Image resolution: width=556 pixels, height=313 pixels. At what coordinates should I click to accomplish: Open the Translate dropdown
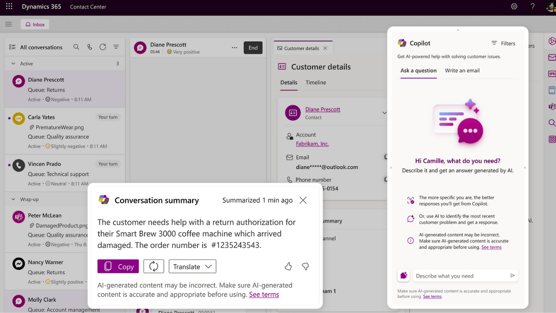pyautogui.click(x=193, y=266)
